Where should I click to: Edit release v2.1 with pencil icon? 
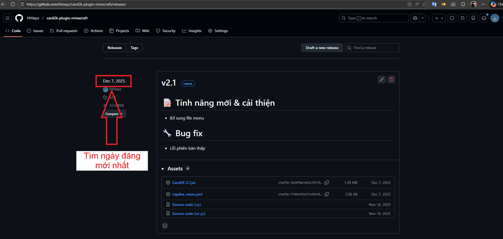point(382,79)
